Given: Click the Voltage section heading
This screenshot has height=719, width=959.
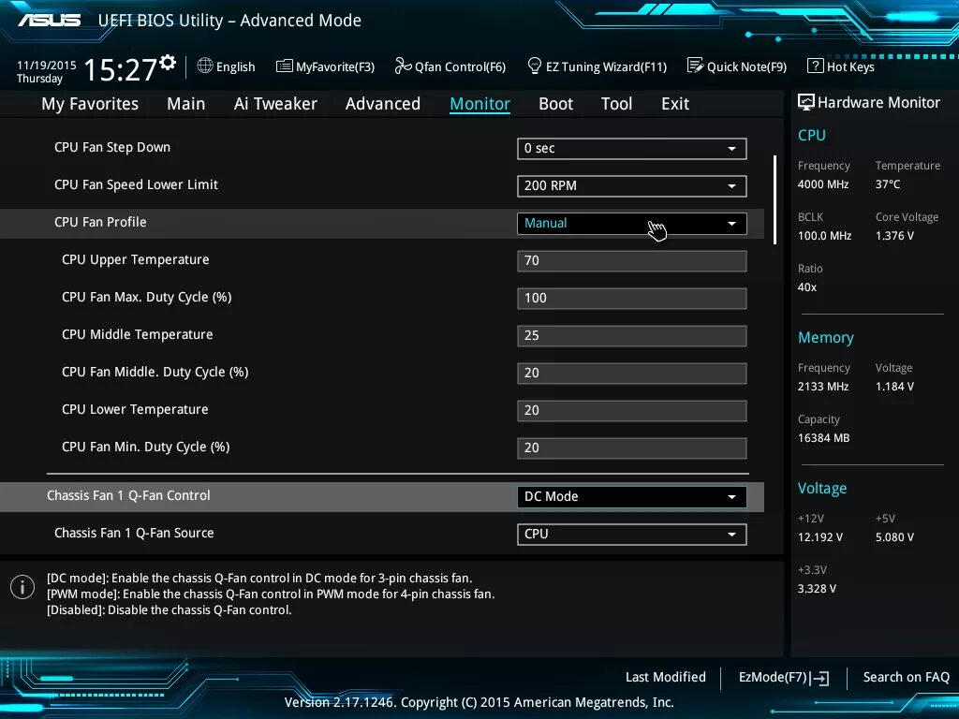Looking at the screenshot, I should point(822,488).
